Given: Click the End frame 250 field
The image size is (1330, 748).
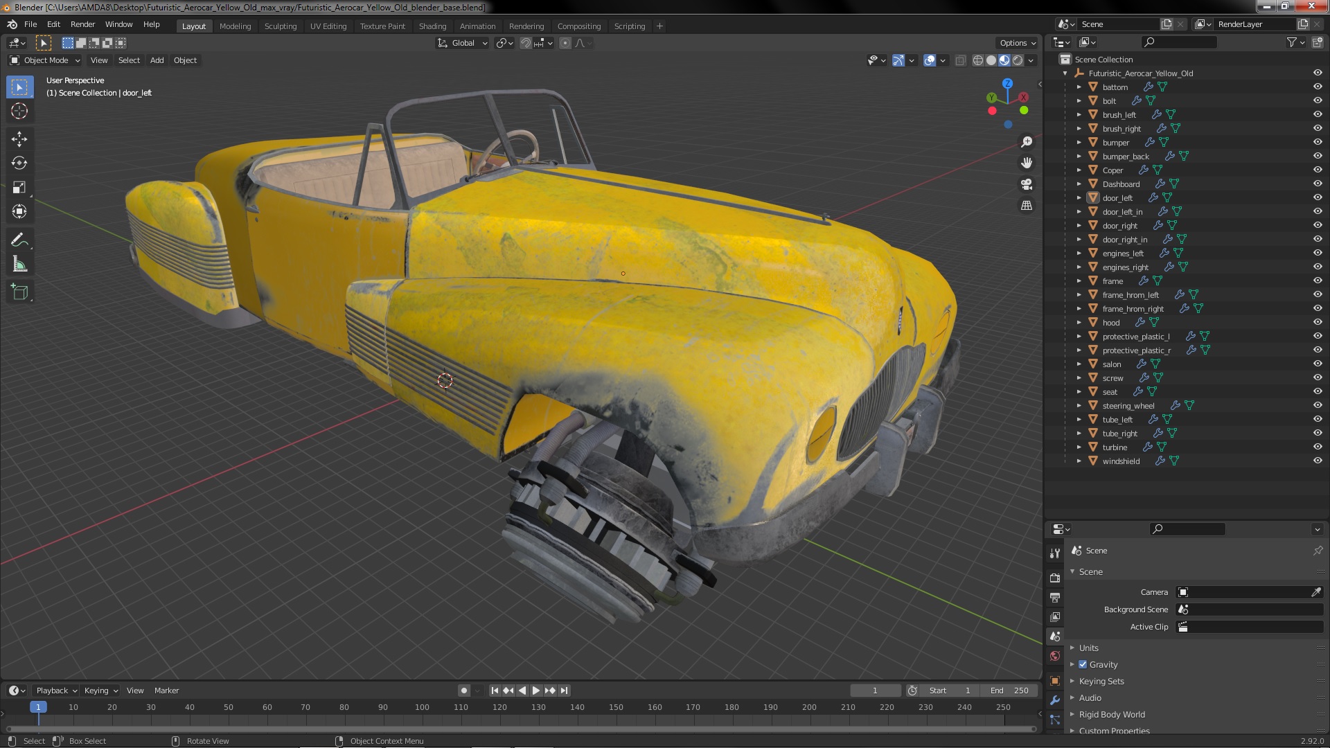Looking at the screenshot, I should (1012, 691).
